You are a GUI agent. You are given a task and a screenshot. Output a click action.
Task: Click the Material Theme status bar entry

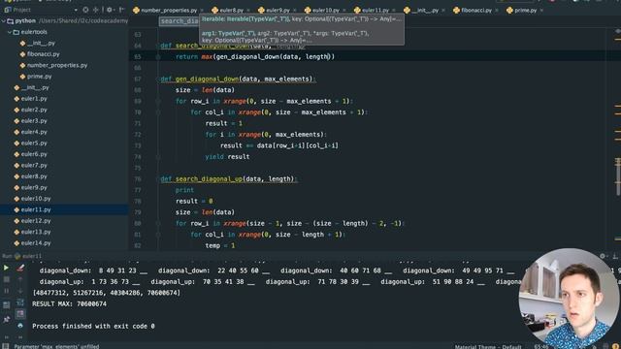(488, 347)
